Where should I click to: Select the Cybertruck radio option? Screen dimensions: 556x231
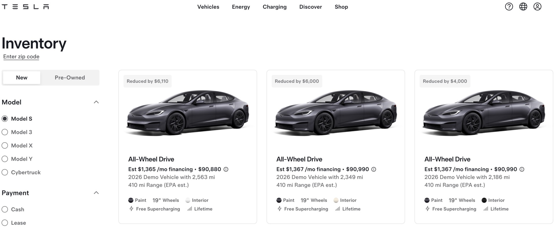(x=5, y=172)
